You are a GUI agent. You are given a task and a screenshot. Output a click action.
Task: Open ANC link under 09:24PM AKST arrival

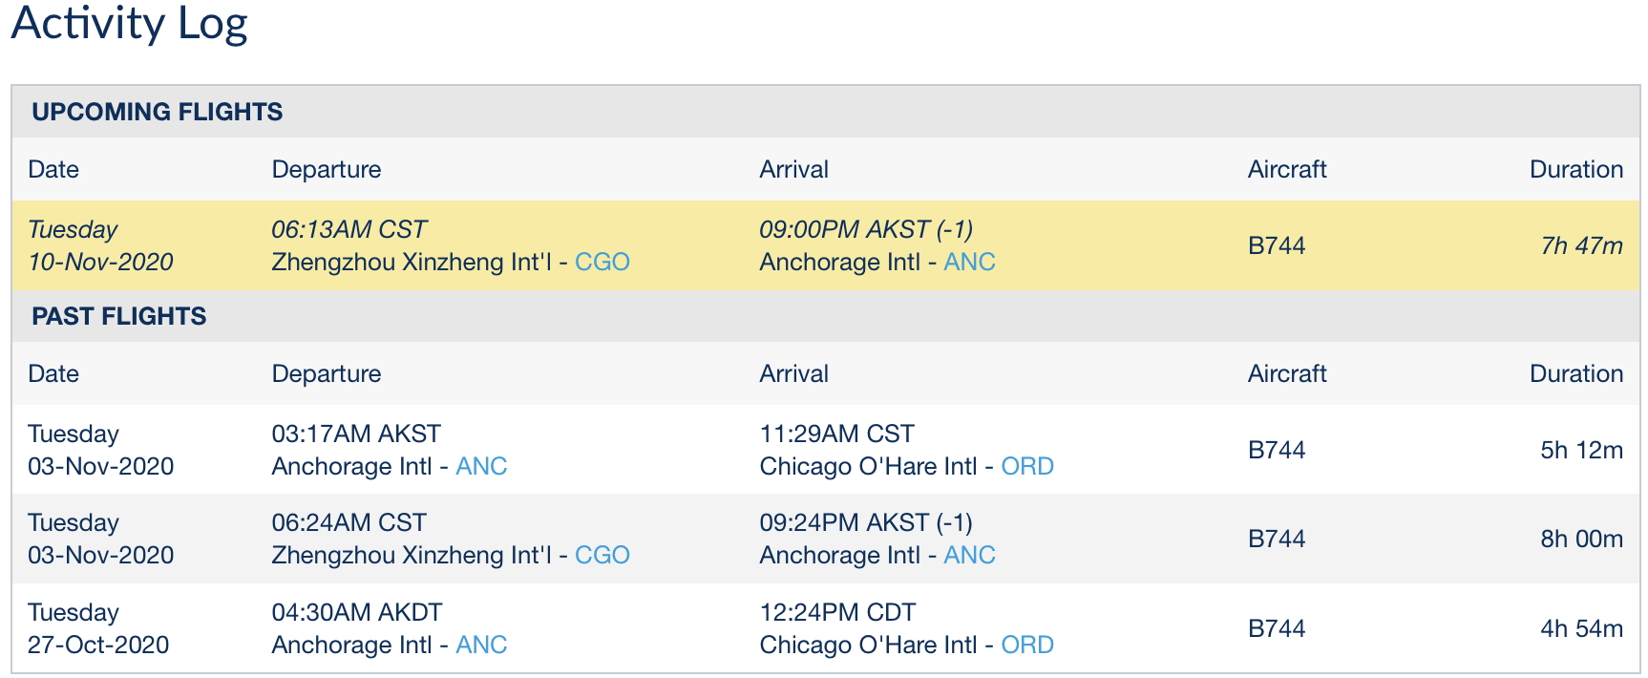pyautogui.click(x=969, y=555)
